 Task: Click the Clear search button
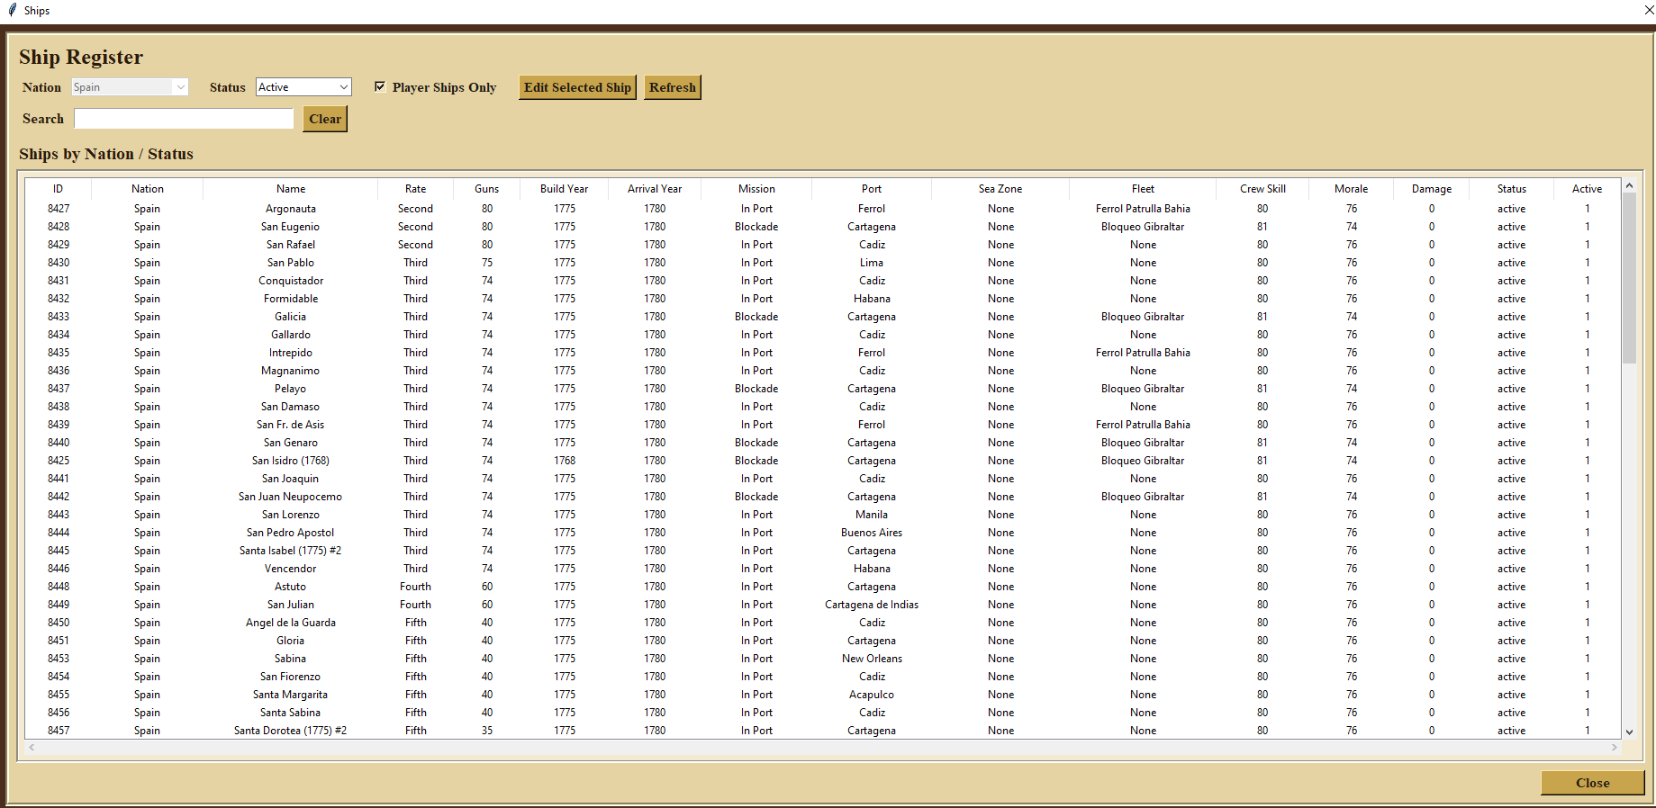[325, 119]
